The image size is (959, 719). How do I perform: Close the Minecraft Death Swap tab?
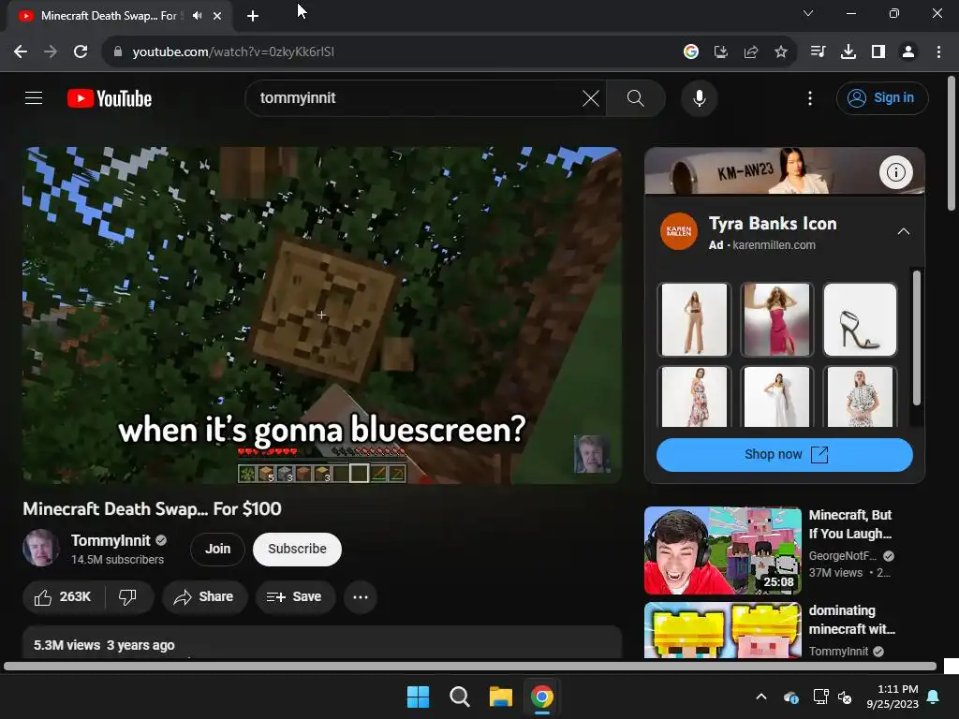point(217,16)
